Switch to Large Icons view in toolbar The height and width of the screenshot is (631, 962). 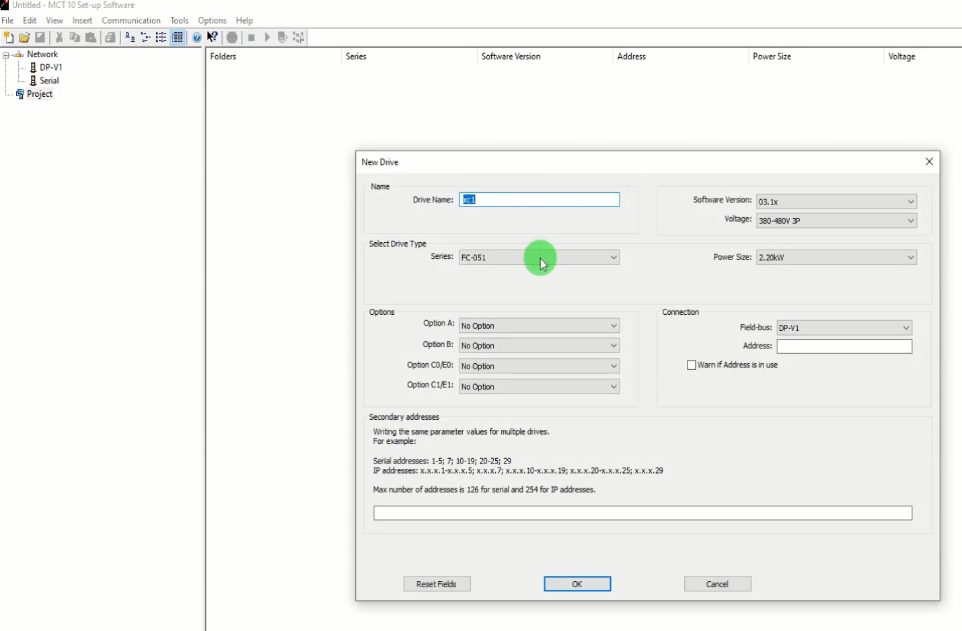(x=130, y=38)
